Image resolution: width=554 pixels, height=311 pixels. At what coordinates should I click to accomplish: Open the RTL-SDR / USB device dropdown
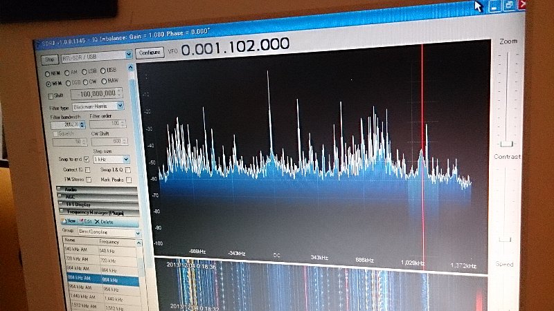point(129,55)
